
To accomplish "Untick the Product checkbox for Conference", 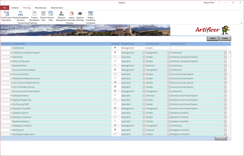I will (115, 48).
